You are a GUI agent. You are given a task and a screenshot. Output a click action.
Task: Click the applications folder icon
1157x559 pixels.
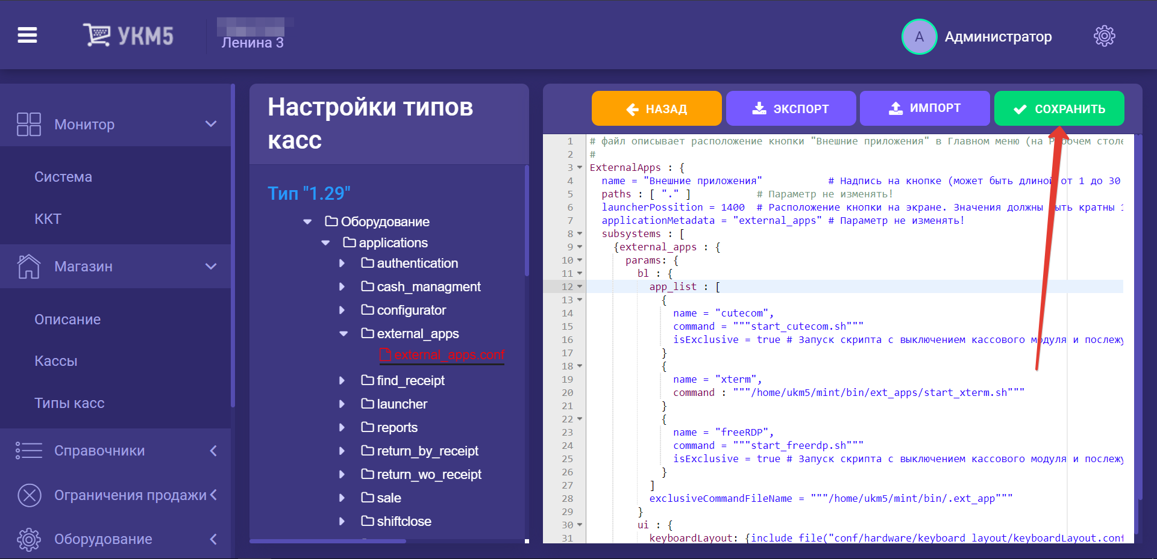350,242
